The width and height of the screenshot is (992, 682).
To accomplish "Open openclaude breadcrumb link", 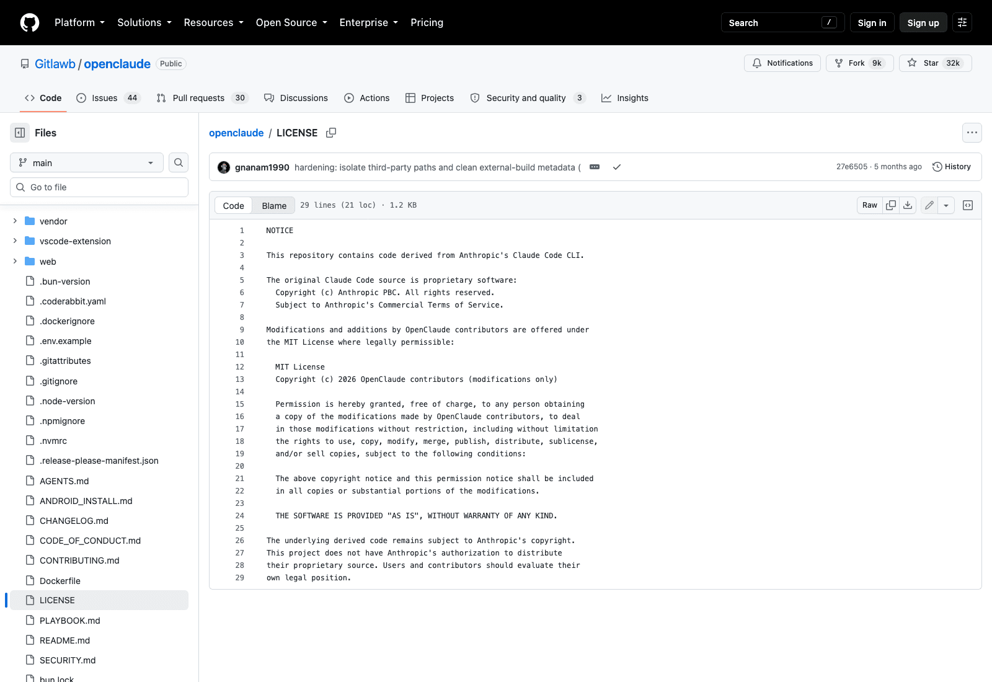I will [236, 133].
